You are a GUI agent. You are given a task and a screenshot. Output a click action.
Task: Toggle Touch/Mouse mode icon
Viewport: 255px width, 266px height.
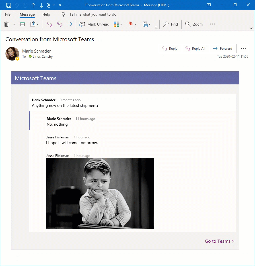(49, 5)
